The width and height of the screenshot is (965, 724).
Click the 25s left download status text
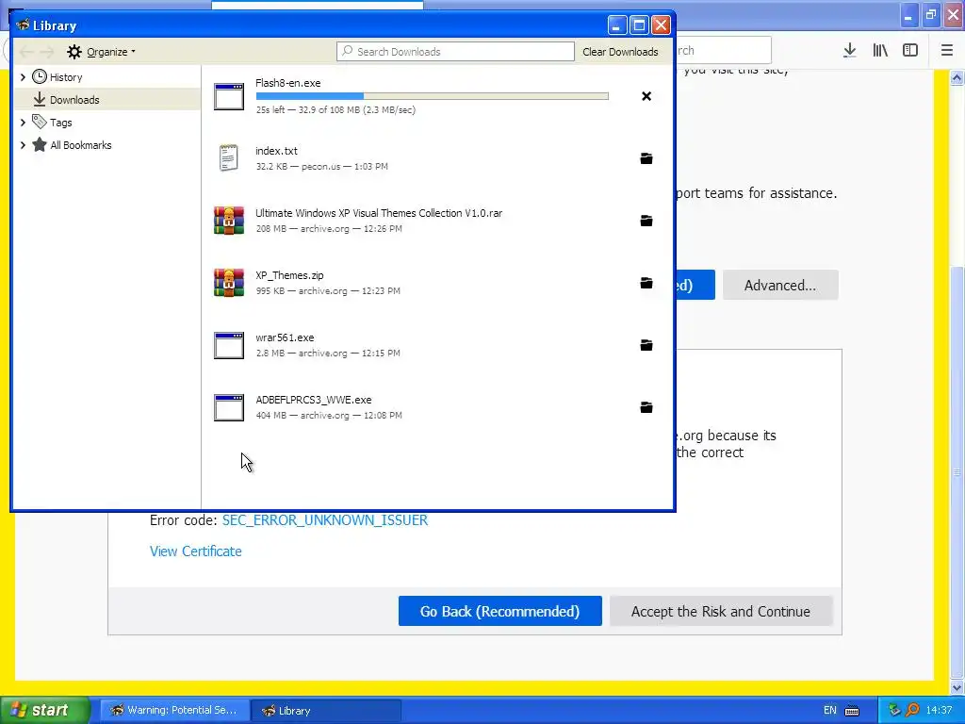click(335, 110)
